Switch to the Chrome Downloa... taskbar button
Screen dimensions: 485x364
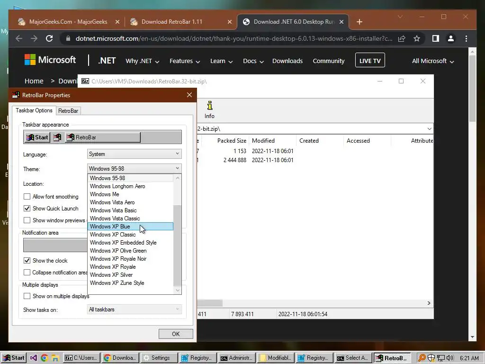click(x=121, y=358)
